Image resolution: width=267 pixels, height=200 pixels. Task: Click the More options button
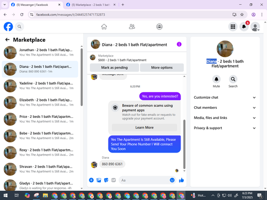point(162,68)
